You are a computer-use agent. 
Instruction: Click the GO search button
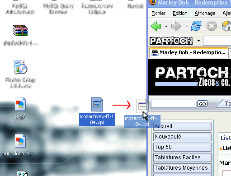[x=203, y=104]
